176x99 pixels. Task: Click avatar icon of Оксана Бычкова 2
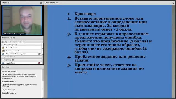tap(4, 51)
